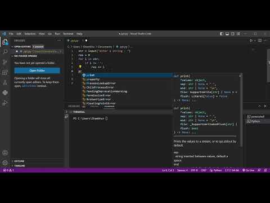Click the Python interpreter version status item
The height and width of the screenshot is (203, 270).
pos(232,170)
